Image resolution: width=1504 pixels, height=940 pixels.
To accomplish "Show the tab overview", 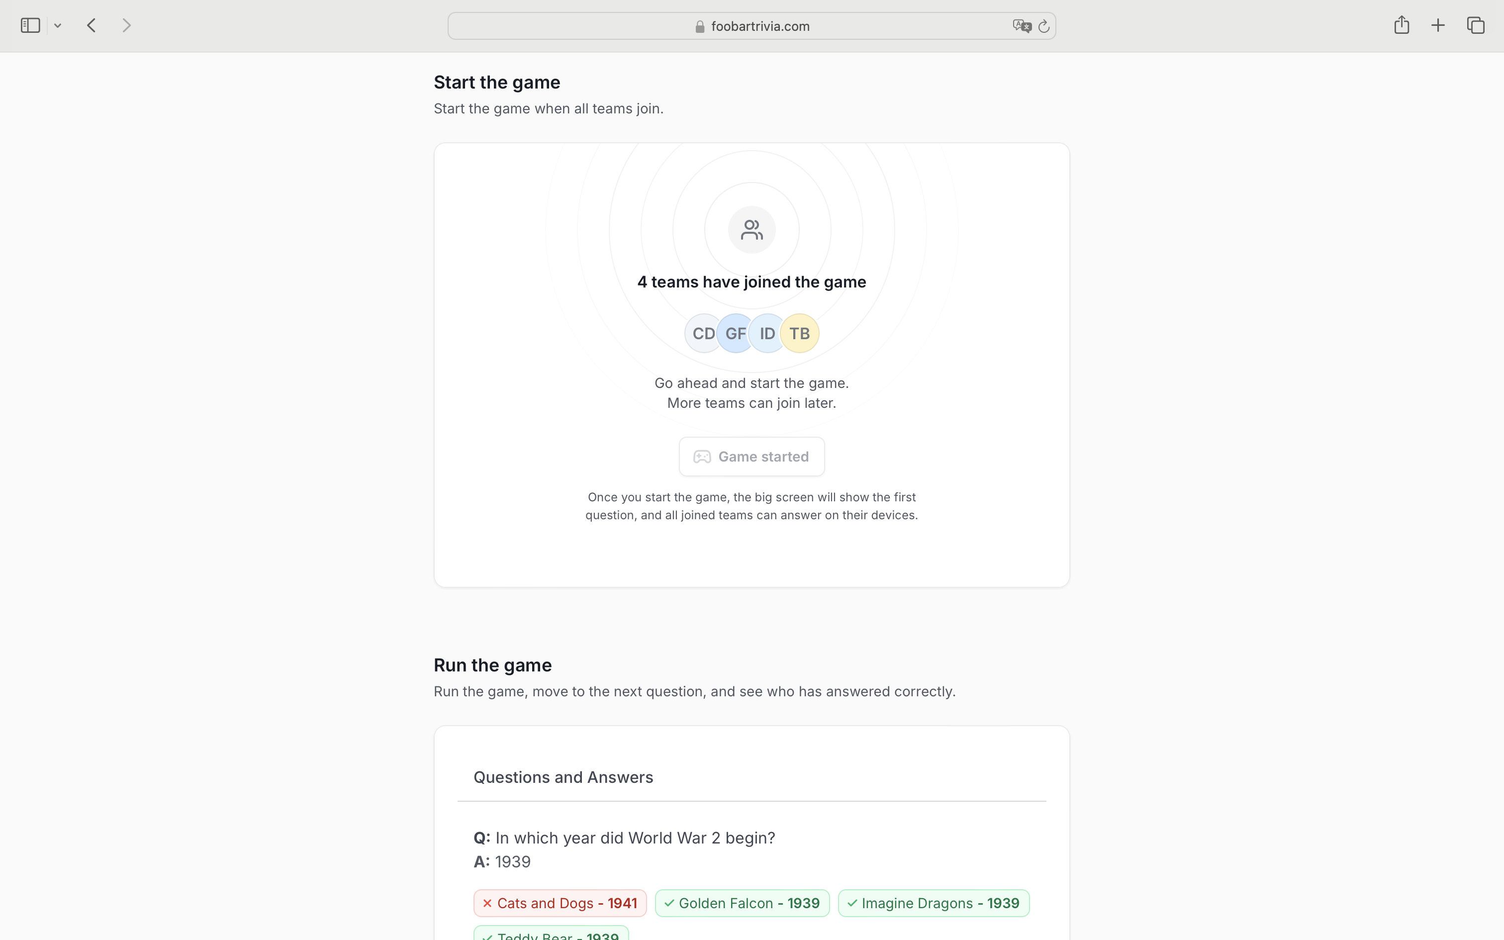I will pyautogui.click(x=1476, y=25).
